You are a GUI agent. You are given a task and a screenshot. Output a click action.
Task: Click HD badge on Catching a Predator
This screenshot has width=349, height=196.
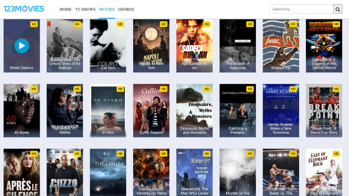point(250,89)
